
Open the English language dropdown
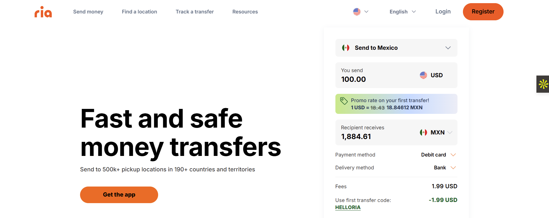pyautogui.click(x=403, y=12)
